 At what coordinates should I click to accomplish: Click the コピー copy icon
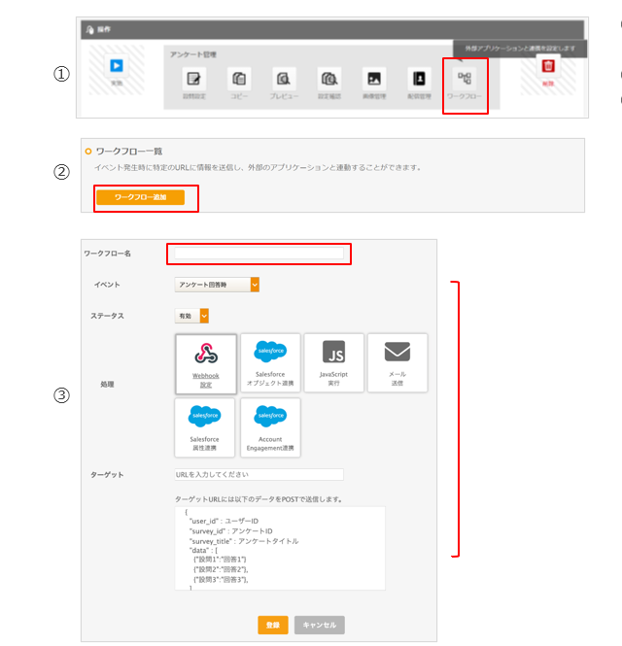239,79
